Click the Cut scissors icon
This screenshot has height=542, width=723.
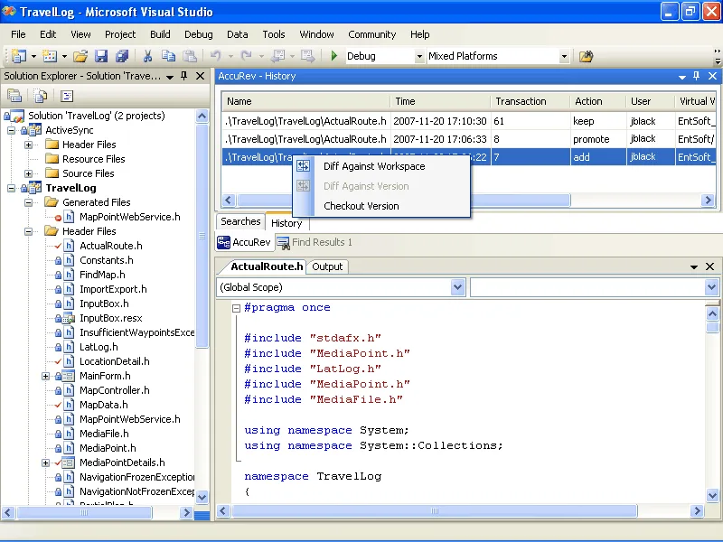pos(147,56)
